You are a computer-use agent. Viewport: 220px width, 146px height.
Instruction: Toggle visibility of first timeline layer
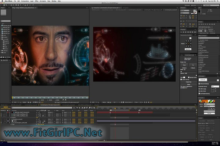1,112
